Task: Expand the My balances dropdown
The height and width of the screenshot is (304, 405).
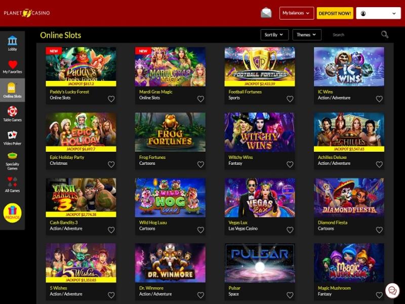Action: click(x=297, y=13)
